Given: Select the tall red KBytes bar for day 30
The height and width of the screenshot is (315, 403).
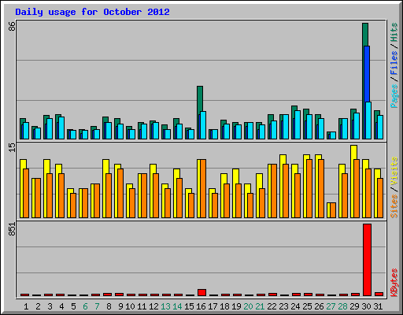Looking at the screenshot, I should tap(367, 260).
